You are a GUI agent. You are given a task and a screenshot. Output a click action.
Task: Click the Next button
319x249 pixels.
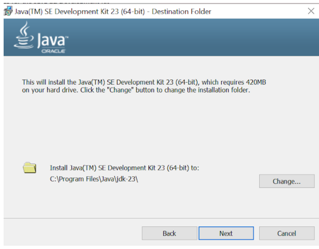click(226, 233)
